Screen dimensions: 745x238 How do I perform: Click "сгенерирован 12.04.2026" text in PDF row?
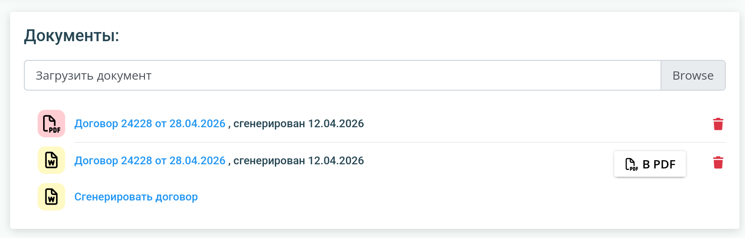point(299,124)
